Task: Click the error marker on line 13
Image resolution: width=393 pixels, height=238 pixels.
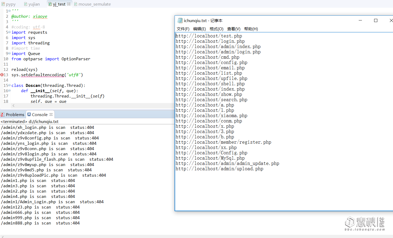Action: 2,75
